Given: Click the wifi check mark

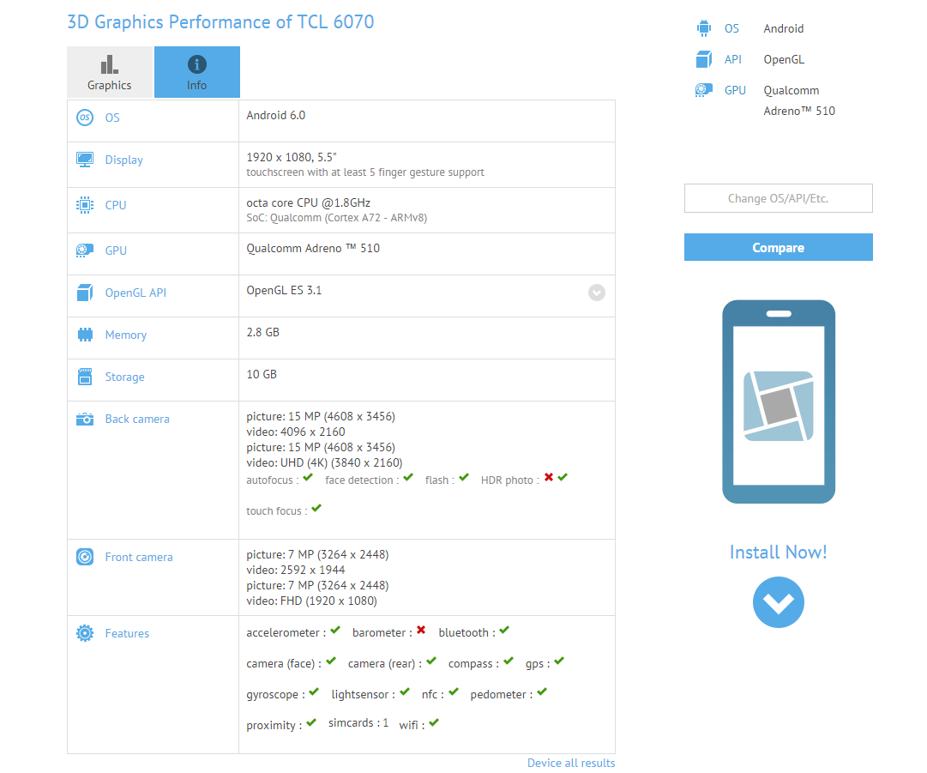Looking at the screenshot, I should pyautogui.click(x=434, y=722).
